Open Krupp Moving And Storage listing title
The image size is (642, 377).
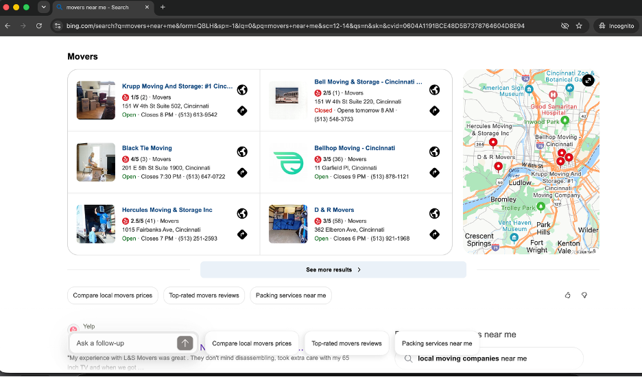[x=177, y=86]
